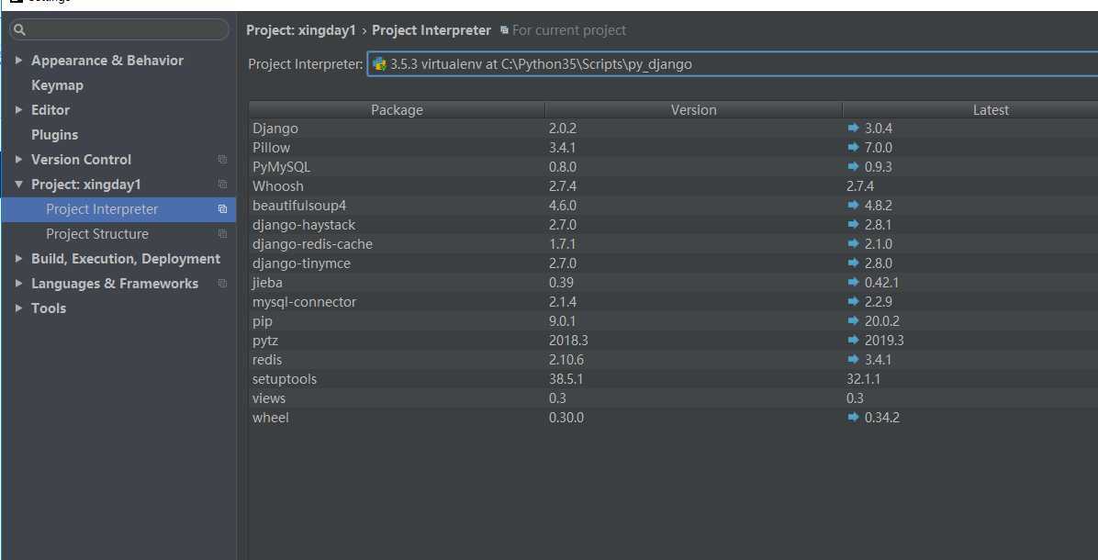Select the django-redis-cache package row
This screenshot has width=1098, height=560.
tap(674, 243)
